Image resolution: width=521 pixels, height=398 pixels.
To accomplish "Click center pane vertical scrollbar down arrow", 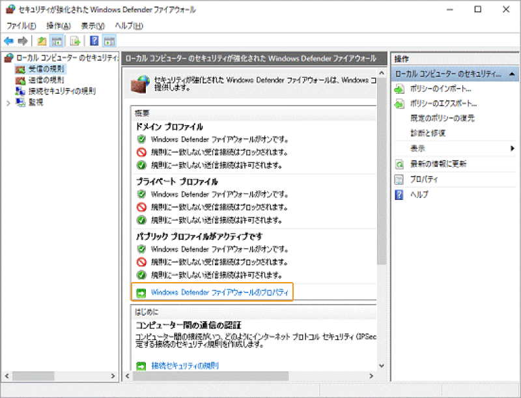I will (x=382, y=366).
